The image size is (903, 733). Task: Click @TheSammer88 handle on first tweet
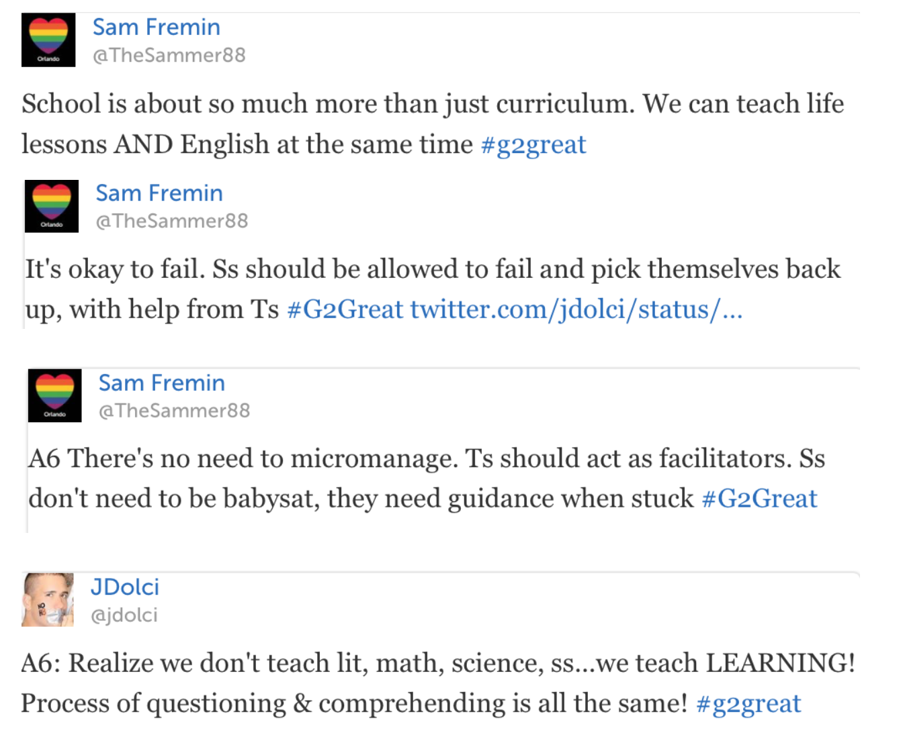click(x=169, y=55)
